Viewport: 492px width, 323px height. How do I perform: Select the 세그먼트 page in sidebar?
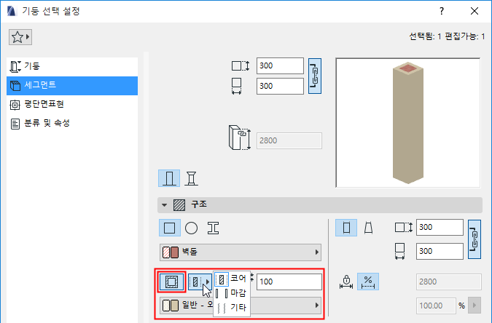[72, 86]
